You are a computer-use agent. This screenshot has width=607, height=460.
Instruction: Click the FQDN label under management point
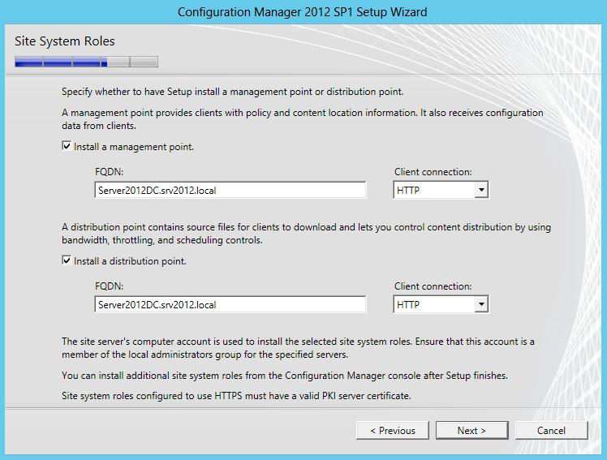[110, 172]
